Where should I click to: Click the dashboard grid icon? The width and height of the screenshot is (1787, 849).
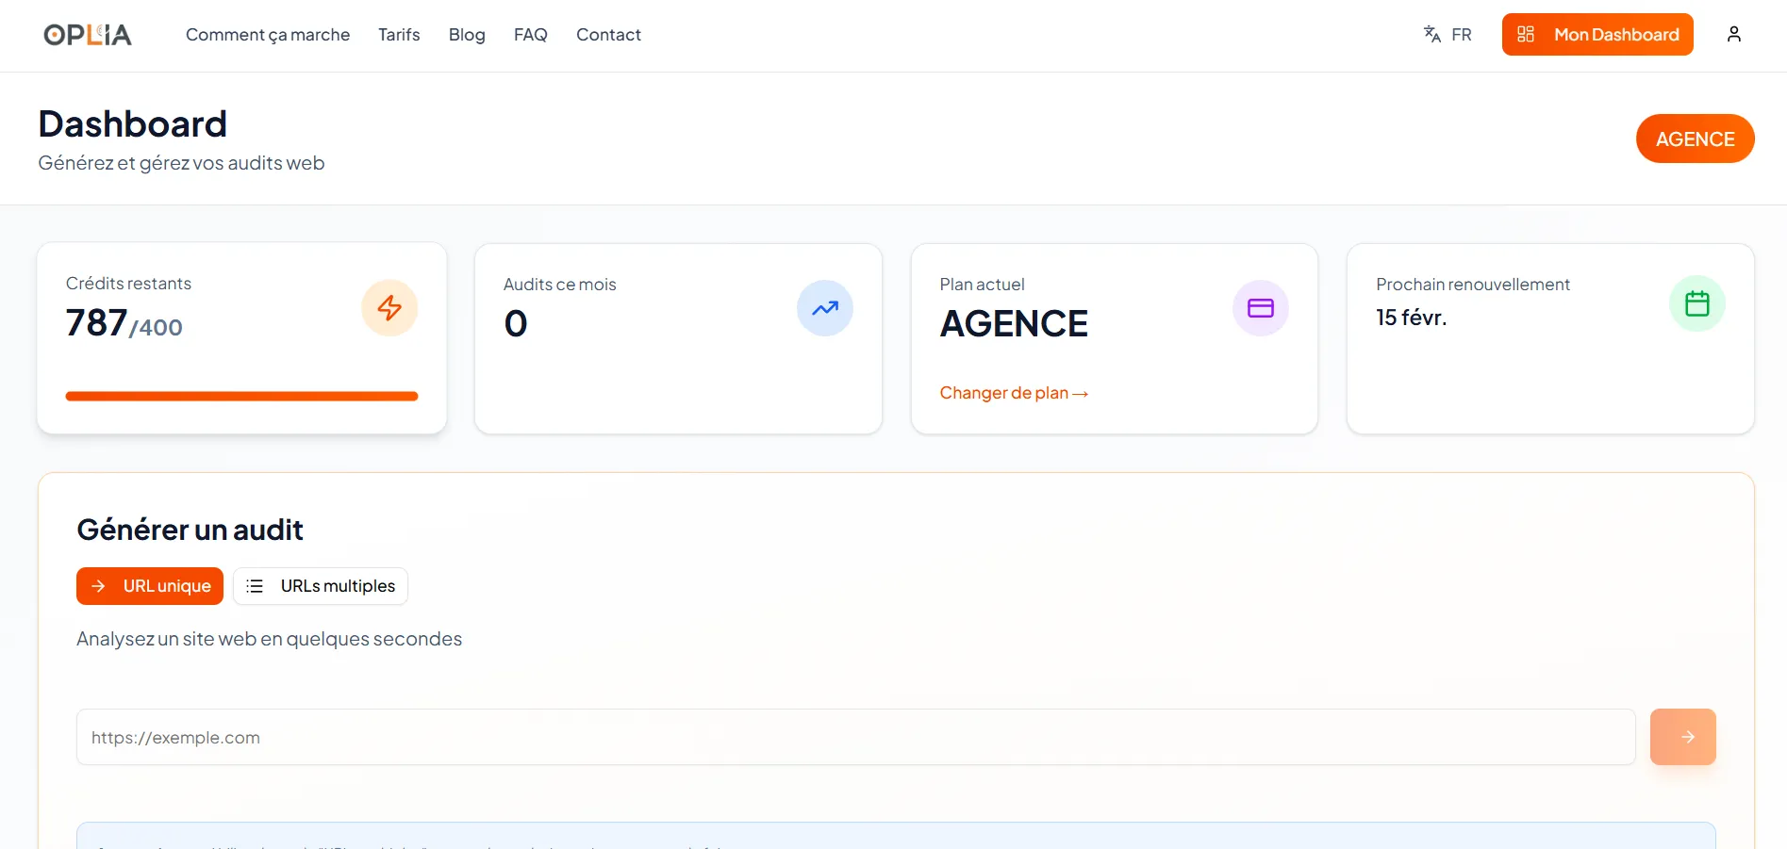[x=1526, y=34]
